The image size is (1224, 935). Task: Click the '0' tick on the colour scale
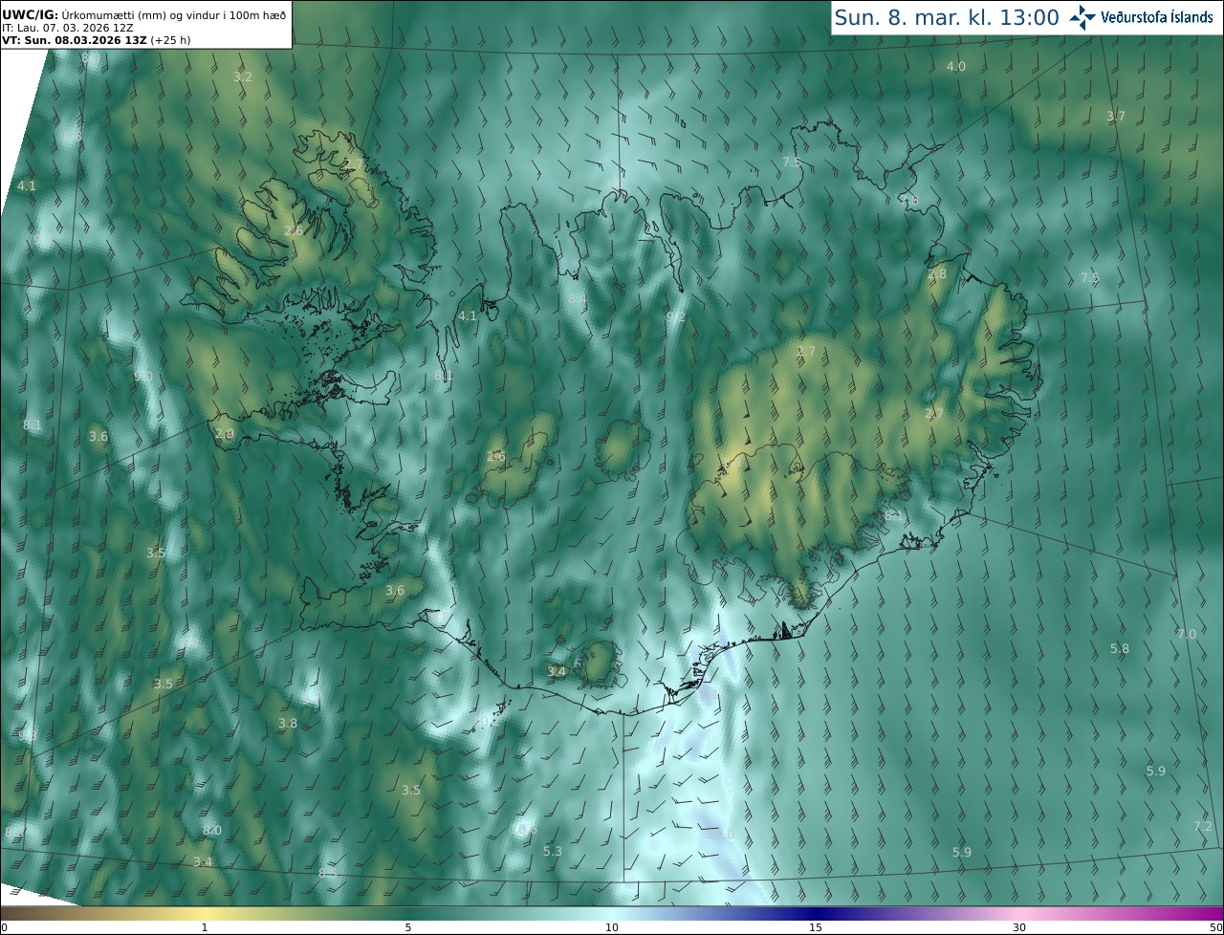tap(4, 927)
